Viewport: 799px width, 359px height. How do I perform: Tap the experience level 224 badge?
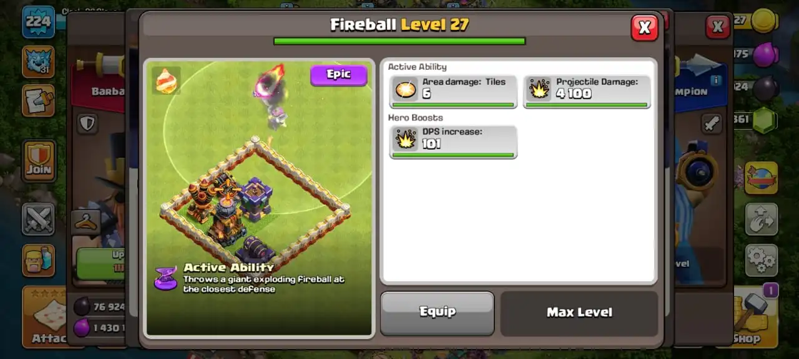[x=38, y=22]
